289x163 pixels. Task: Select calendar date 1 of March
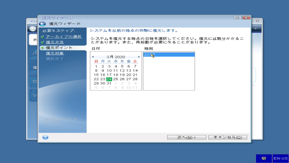pyautogui.click(x=96, y=66)
